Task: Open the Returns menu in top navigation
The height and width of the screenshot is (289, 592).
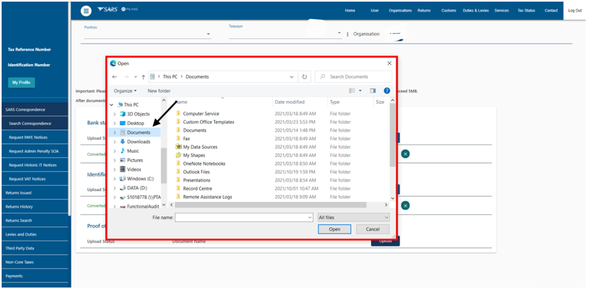Action: tap(424, 11)
